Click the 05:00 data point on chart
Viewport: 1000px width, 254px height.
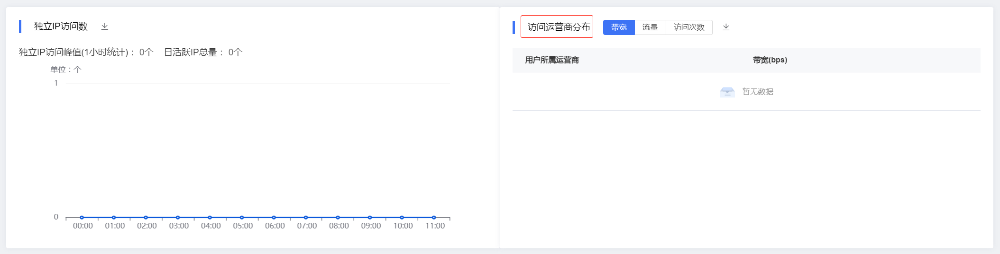click(x=242, y=218)
